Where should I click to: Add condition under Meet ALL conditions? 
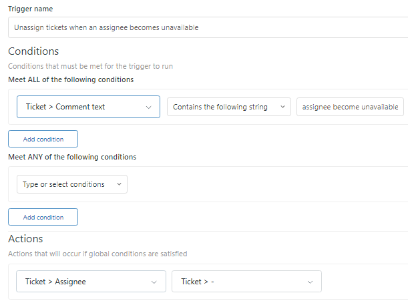coord(43,139)
